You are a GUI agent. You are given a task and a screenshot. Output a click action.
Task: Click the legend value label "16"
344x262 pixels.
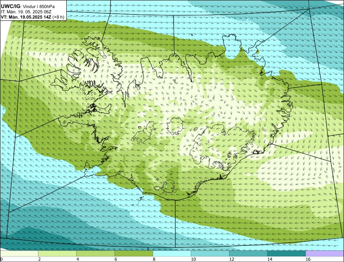click(x=308, y=259)
